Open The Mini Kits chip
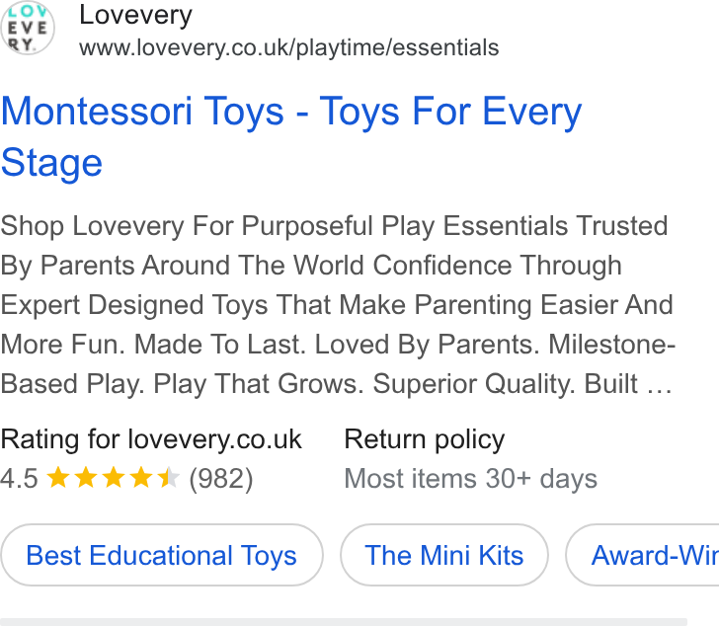This screenshot has width=719, height=626. (444, 555)
